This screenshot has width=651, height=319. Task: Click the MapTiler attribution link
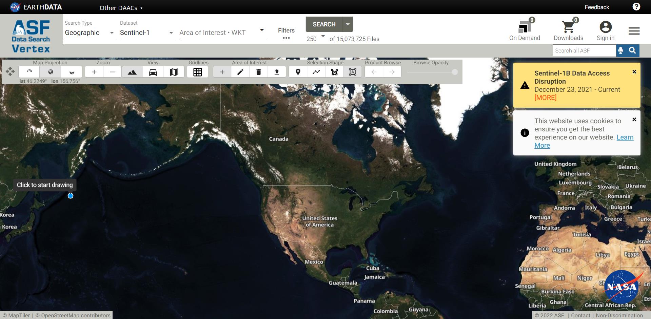16,315
